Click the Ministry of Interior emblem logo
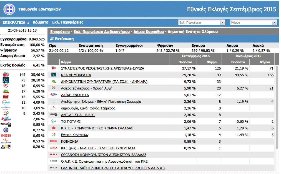This screenshot has width=281, height=174. 9,9
